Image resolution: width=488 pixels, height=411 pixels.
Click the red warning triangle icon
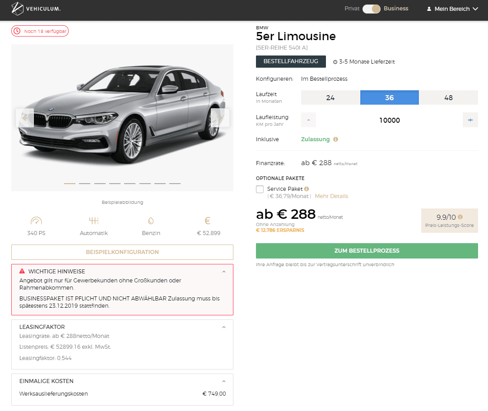point(22,271)
